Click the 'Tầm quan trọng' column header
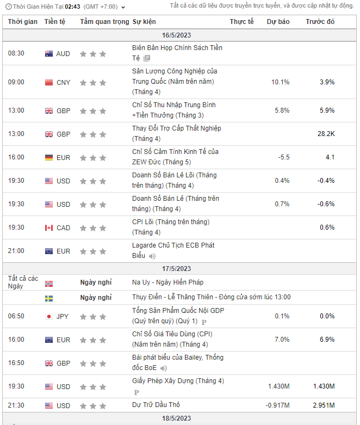The height and width of the screenshot is (425, 360). (104, 22)
